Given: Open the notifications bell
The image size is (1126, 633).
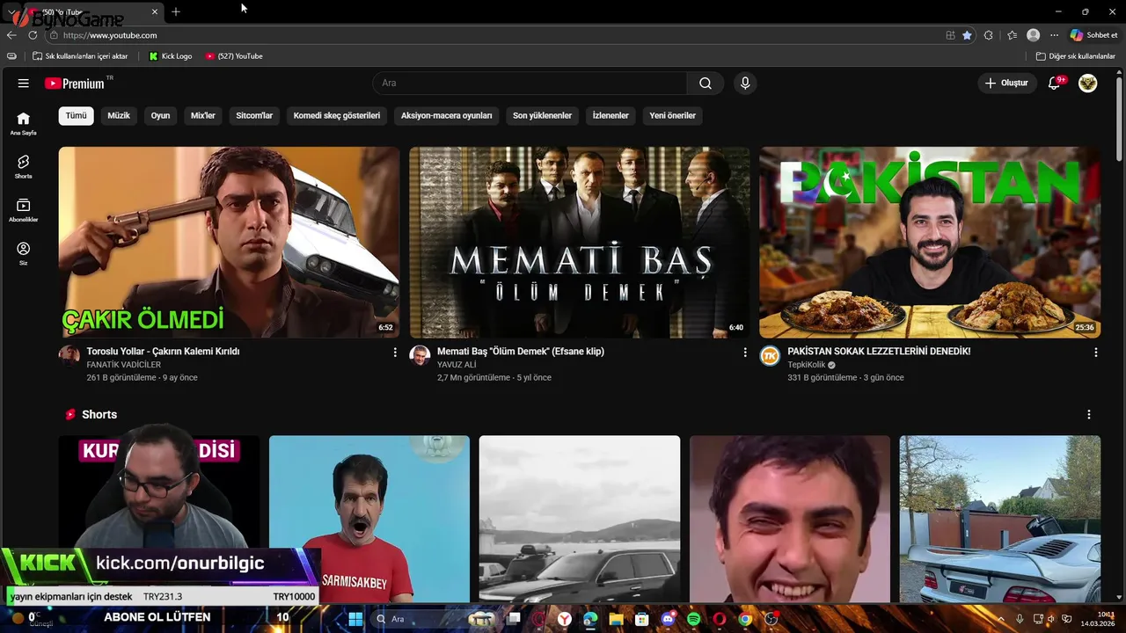Looking at the screenshot, I should [x=1055, y=84].
